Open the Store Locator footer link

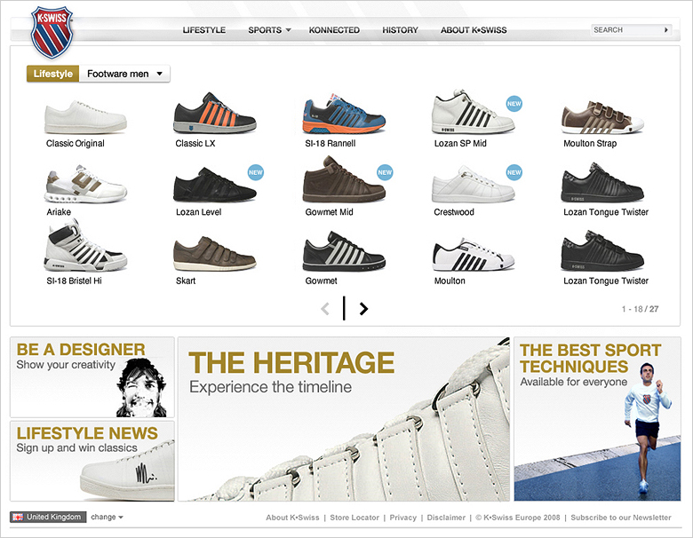(x=354, y=518)
